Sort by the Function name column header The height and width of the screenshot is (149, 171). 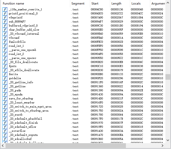coord(35,4)
